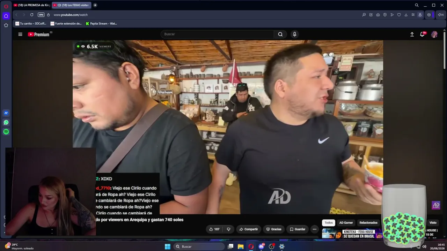Select the Visto filter chip
The image size is (447, 251).
pos(433,222)
